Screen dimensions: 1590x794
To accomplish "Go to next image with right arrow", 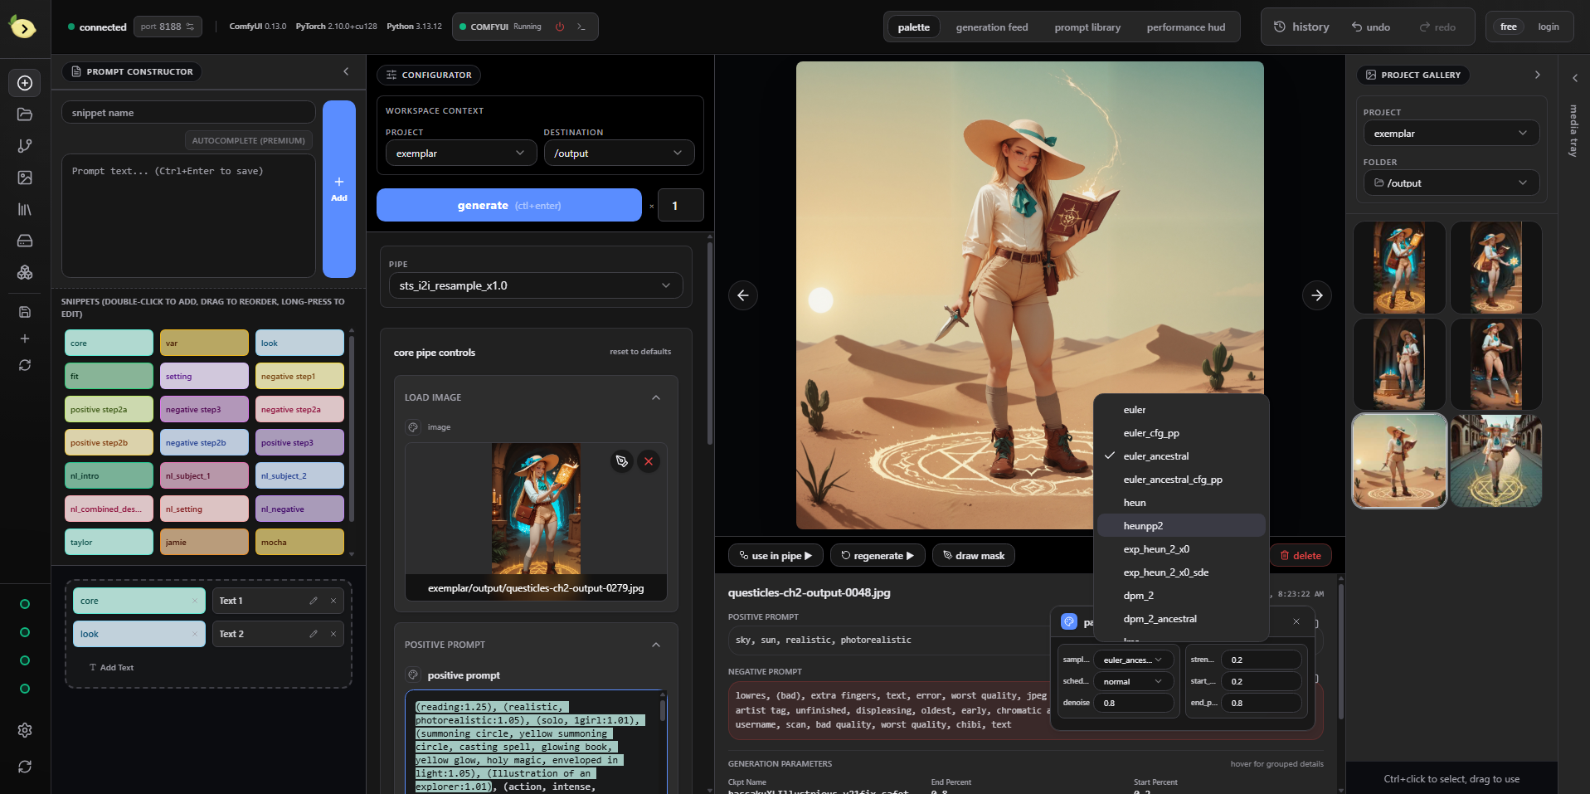I will [x=1316, y=295].
